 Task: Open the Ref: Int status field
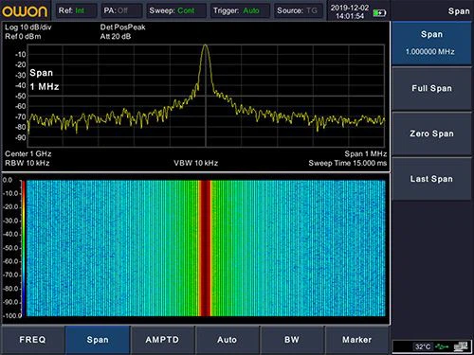(77, 10)
